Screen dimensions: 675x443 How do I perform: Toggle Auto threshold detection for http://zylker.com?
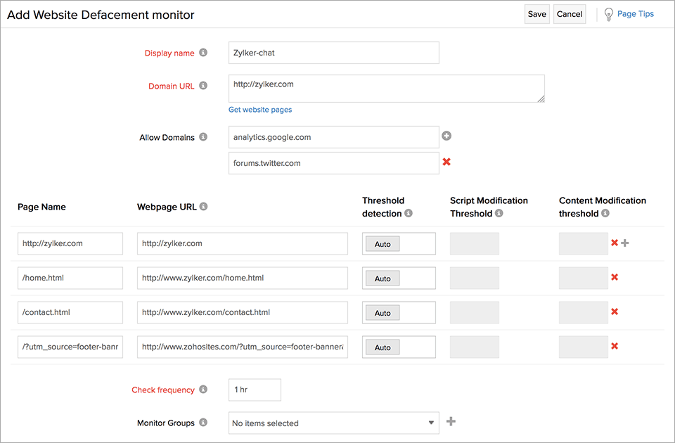coord(382,244)
